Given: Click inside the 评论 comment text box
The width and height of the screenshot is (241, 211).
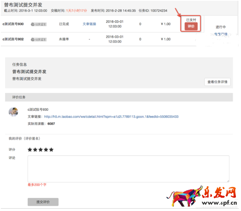Looking at the screenshot, I should coord(128,169).
